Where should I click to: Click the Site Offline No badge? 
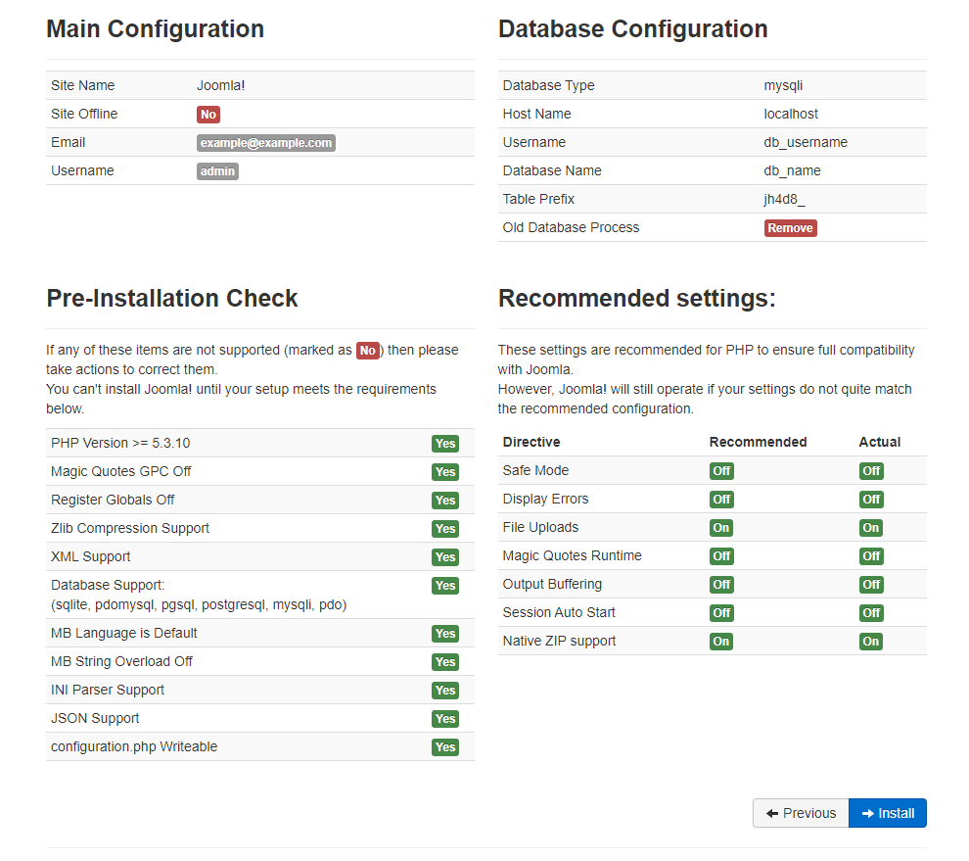208,115
